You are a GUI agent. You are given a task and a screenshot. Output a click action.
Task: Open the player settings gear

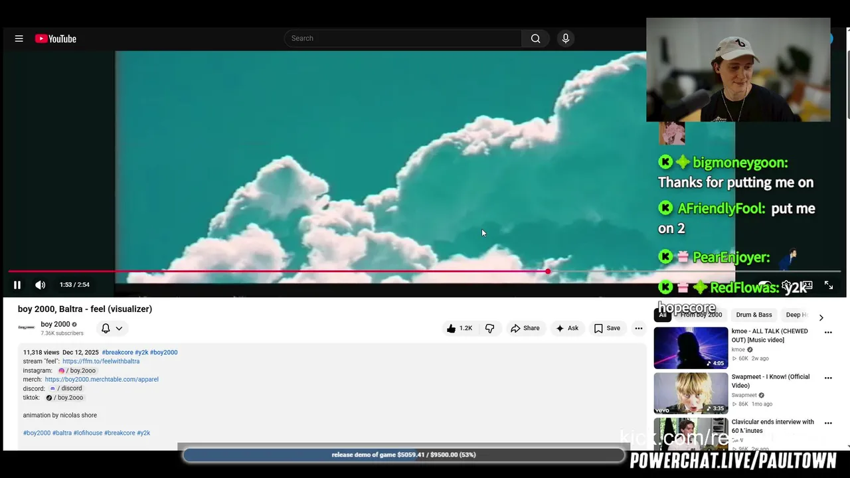(786, 285)
